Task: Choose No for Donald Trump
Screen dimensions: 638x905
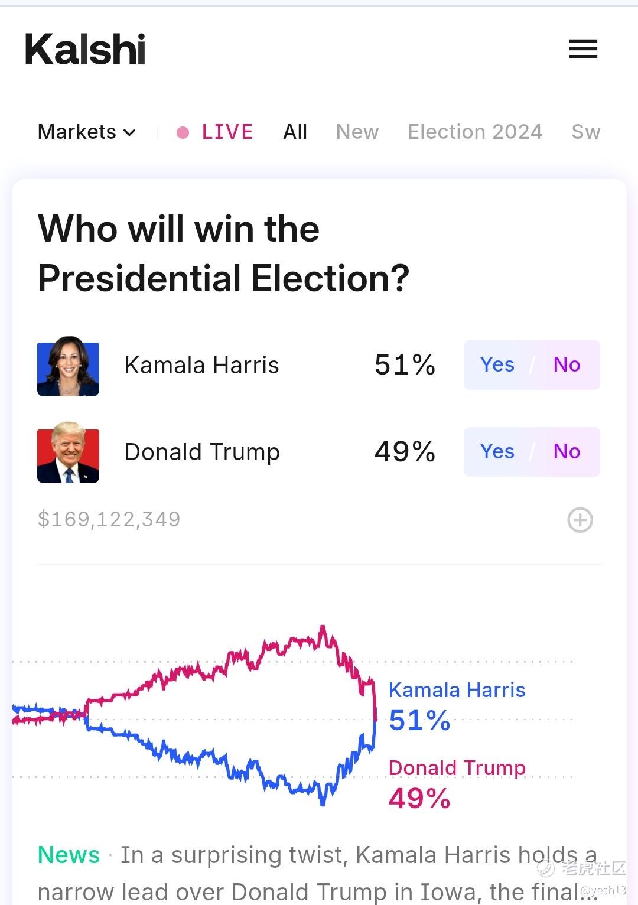Action: click(x=567, y=452)
